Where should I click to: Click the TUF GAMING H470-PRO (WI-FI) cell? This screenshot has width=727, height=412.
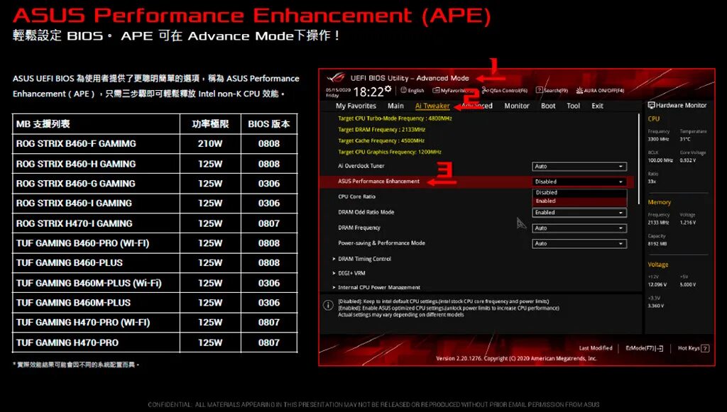point(96,323)
